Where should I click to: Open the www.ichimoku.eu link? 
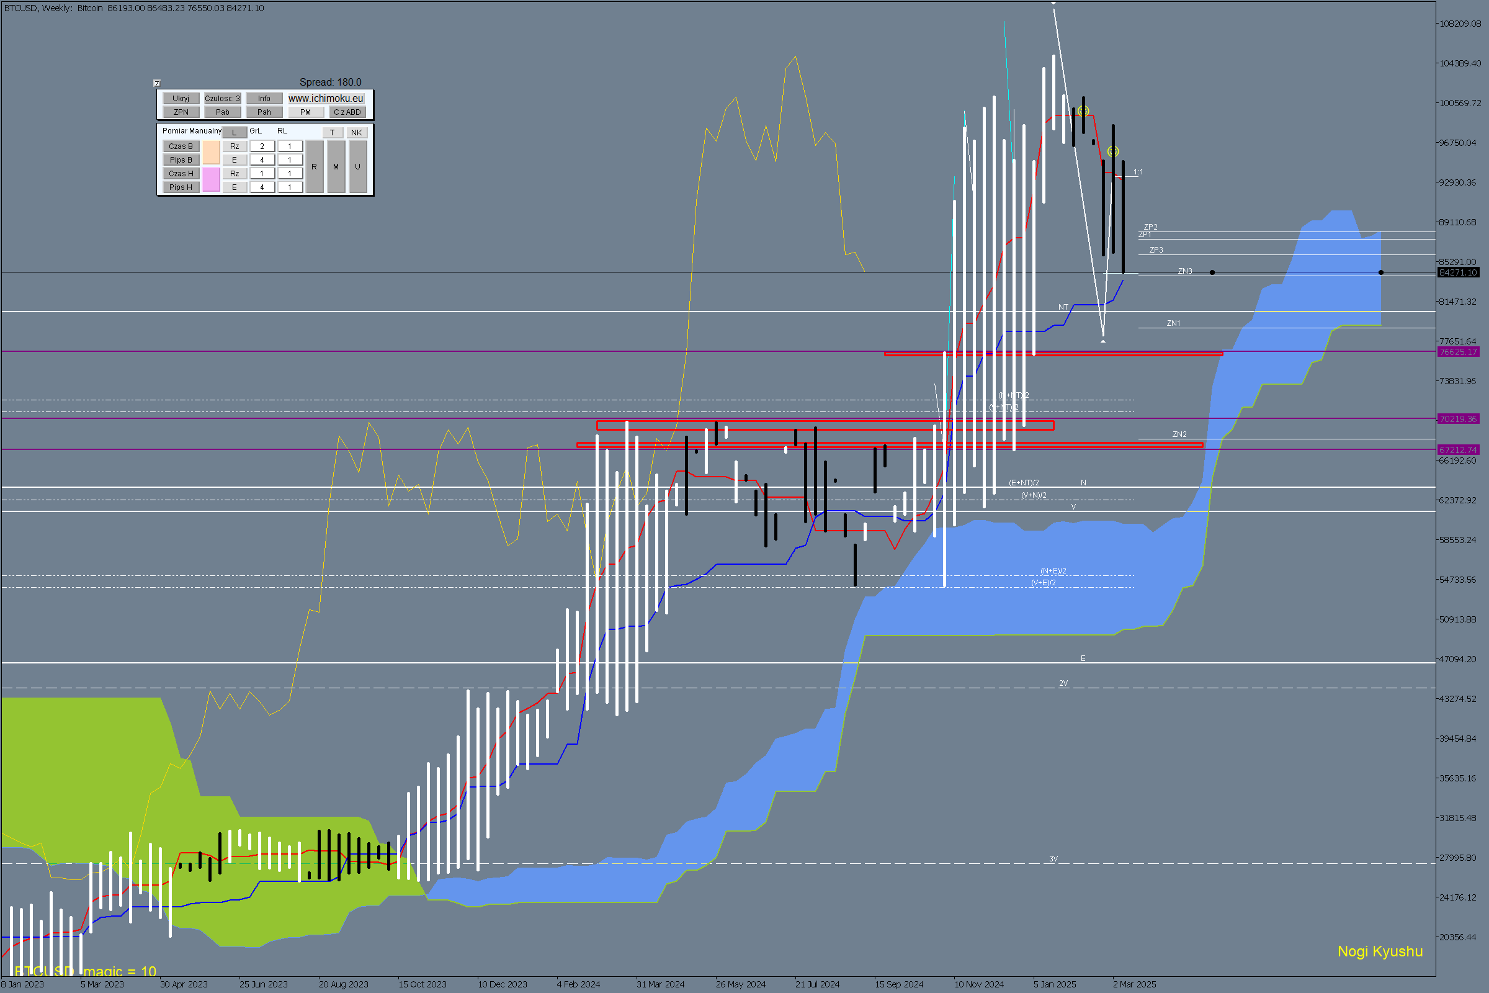tap(326, 98)
